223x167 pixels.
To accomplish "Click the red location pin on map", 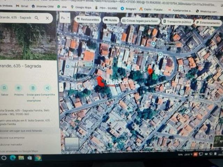I will 151,71.
